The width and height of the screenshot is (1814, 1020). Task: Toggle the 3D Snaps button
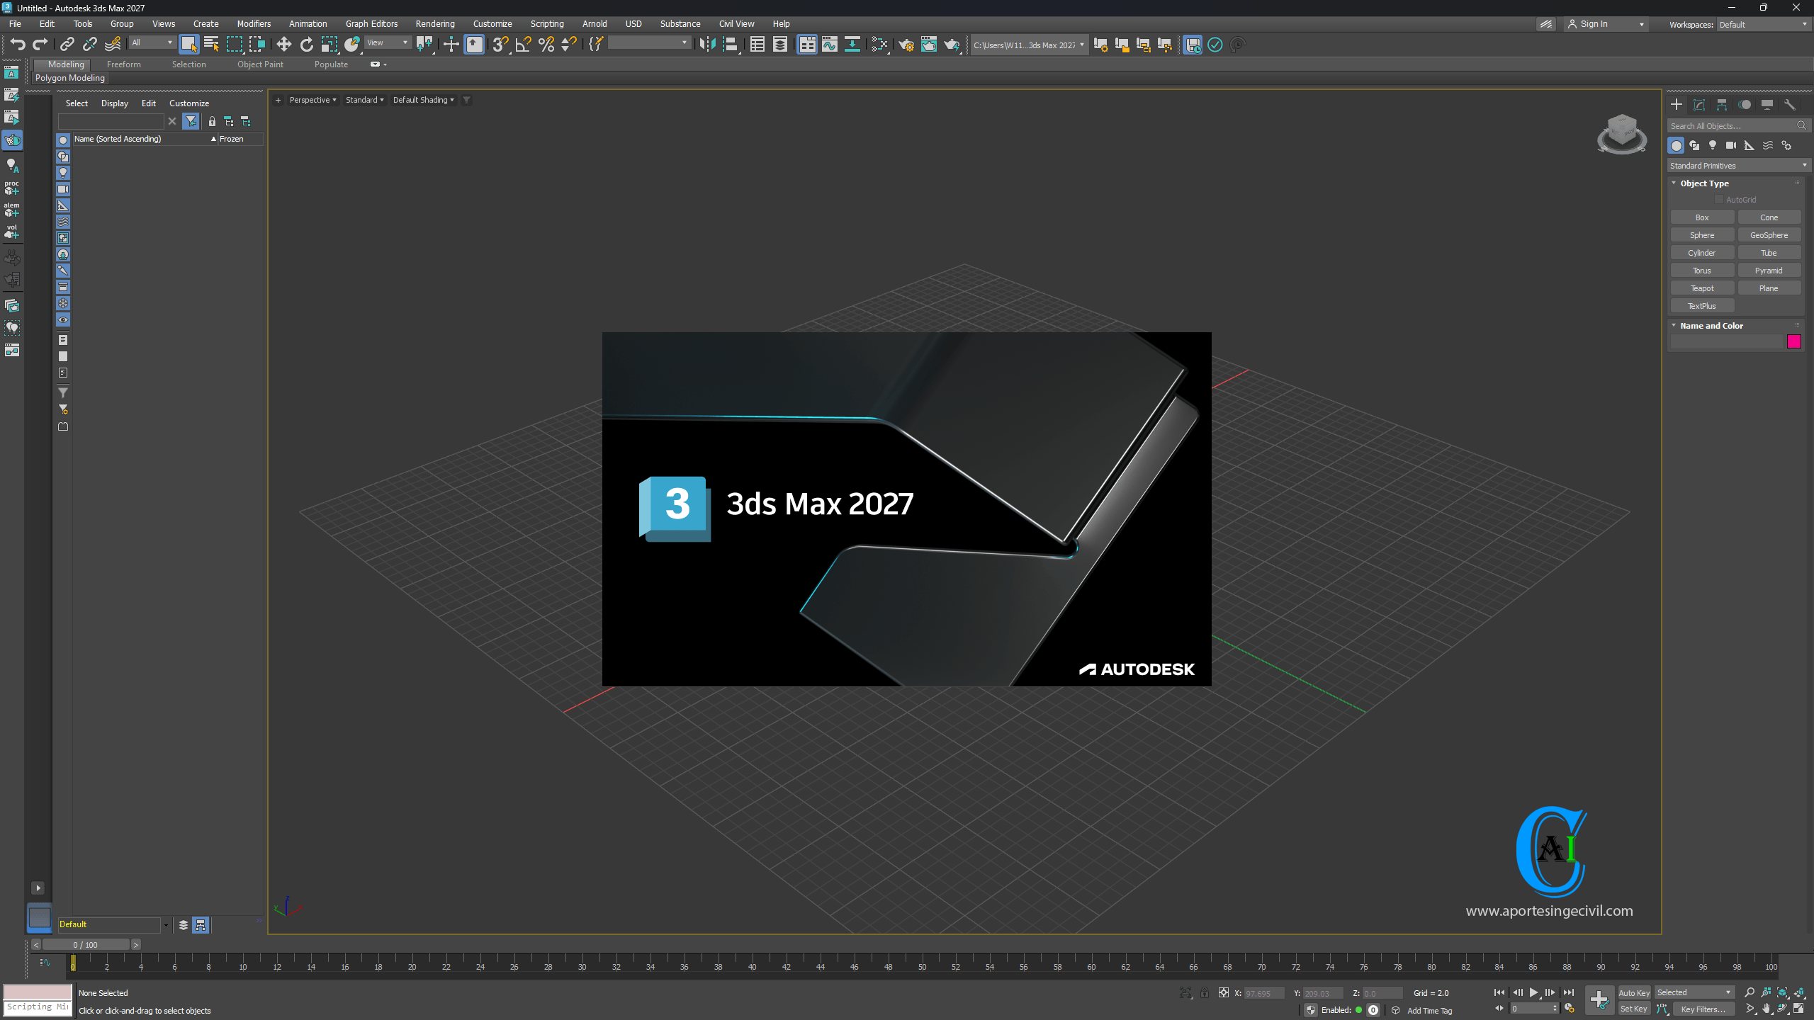pyautogui.click(x=500, y=45)
